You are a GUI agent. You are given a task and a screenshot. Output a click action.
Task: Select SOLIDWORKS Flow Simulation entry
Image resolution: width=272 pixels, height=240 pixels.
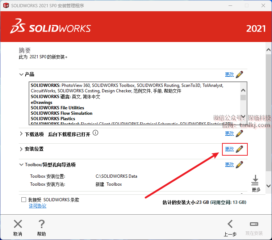point(62,113)
